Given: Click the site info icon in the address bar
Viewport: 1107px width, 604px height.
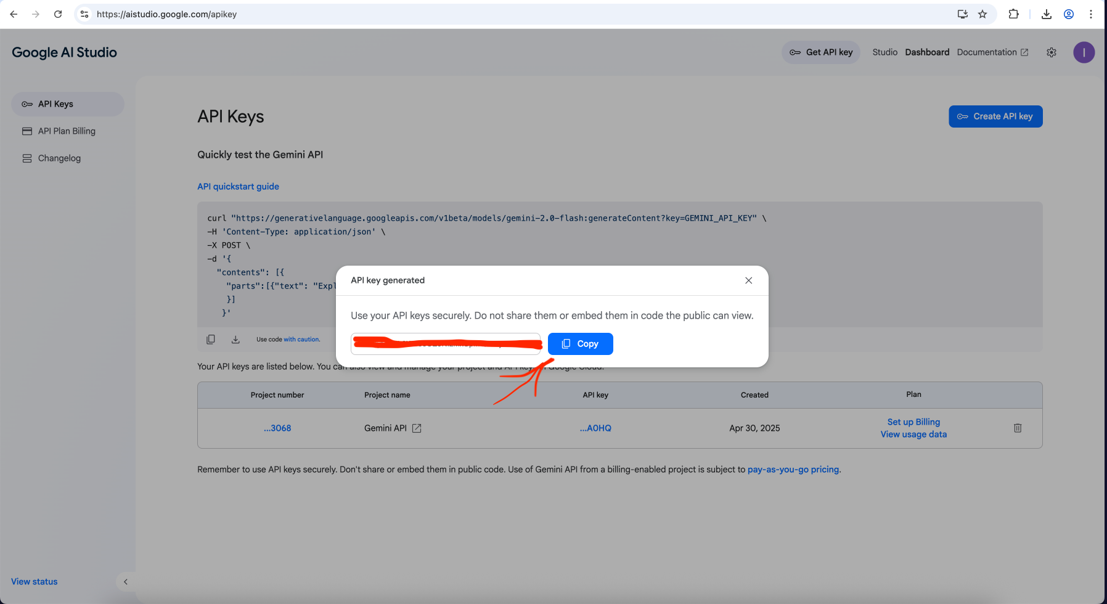Looking at the screenshot, I should pyautogui.click(x=84, y=14).
